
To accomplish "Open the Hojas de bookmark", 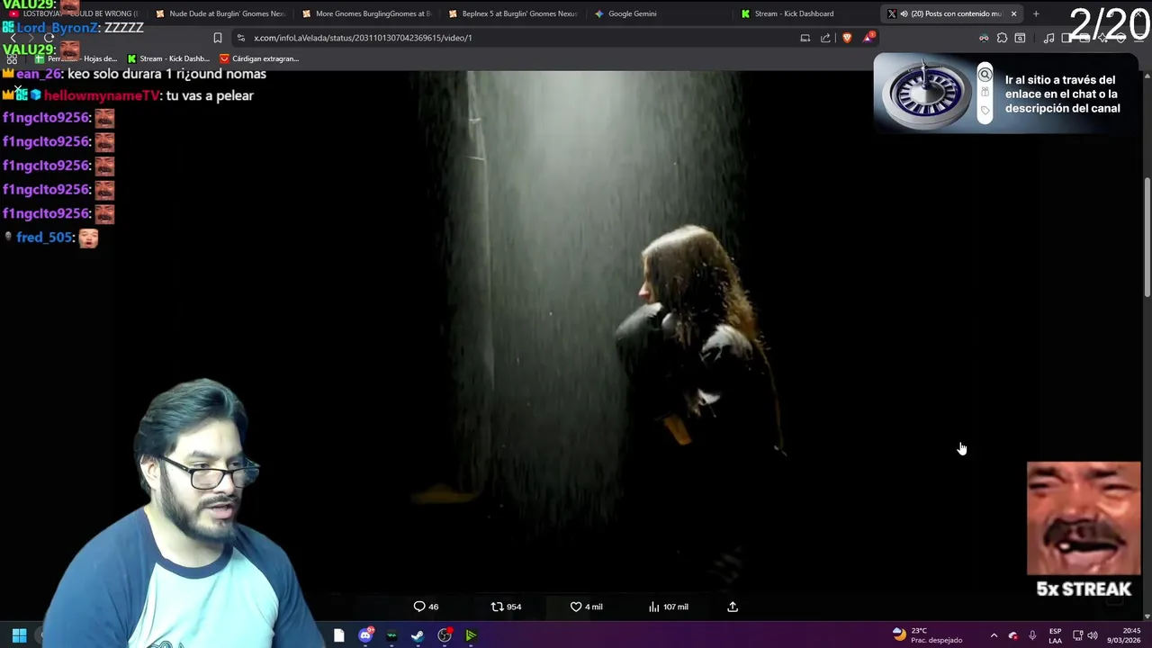I will click(76, 58).
